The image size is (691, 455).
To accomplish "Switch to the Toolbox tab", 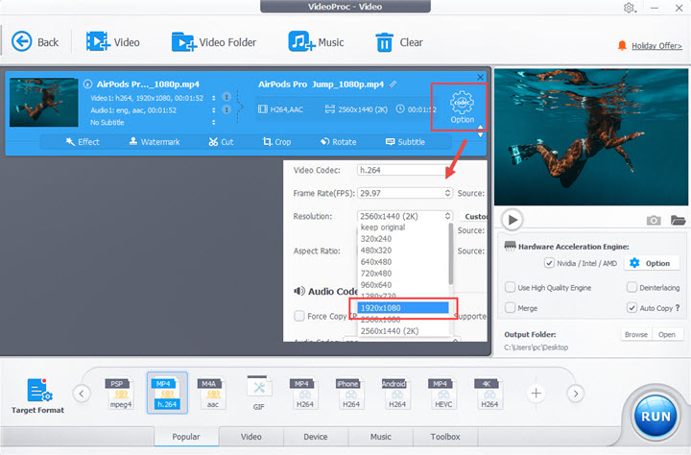I will (445, 437).
